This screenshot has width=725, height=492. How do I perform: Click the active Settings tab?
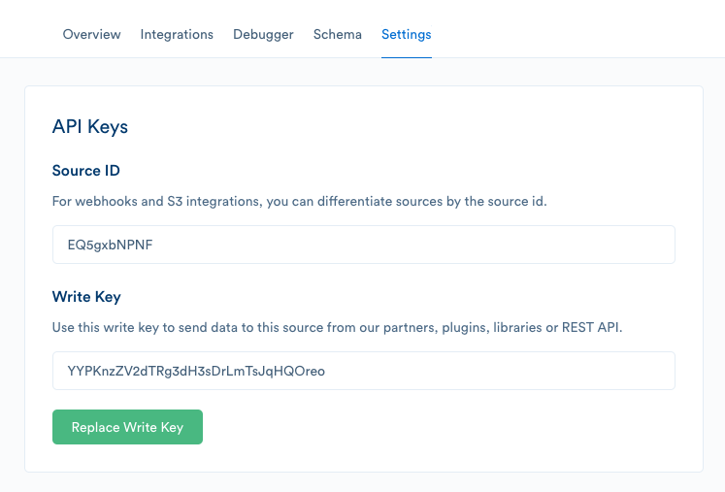click(x=406, y=34)
